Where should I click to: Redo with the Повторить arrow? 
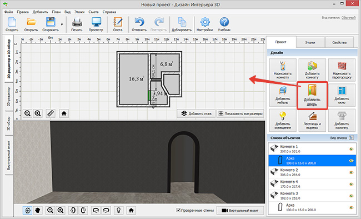(x=158, y=24)
